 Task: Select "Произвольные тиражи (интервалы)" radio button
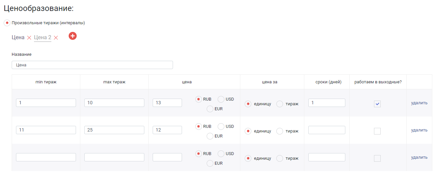tap(7, 23)
